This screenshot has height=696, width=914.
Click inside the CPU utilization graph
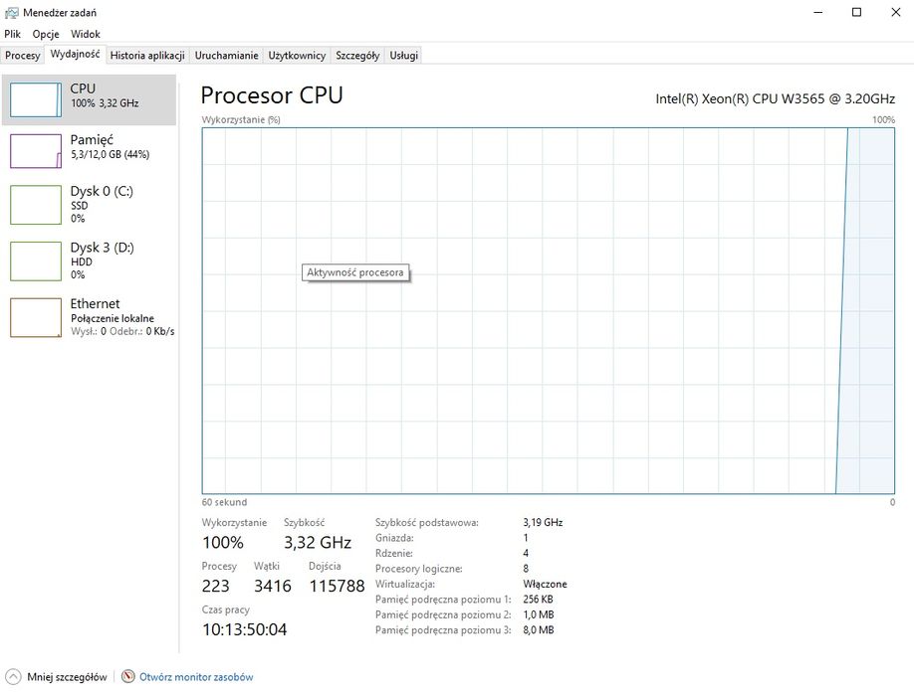click(x=548, y=311)
